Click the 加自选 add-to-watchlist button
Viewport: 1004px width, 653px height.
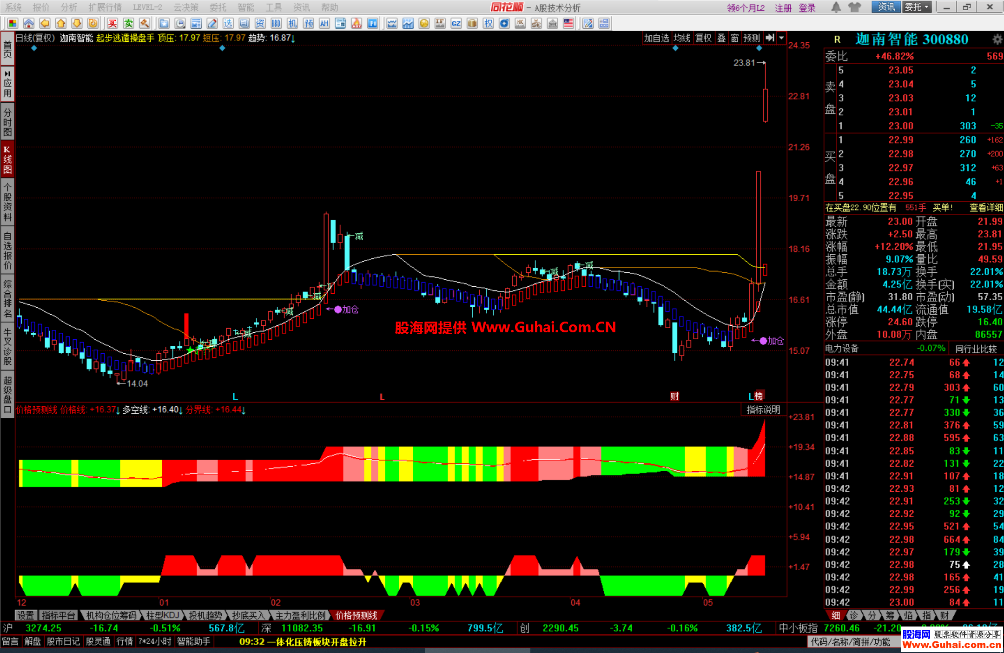point(656,38)
